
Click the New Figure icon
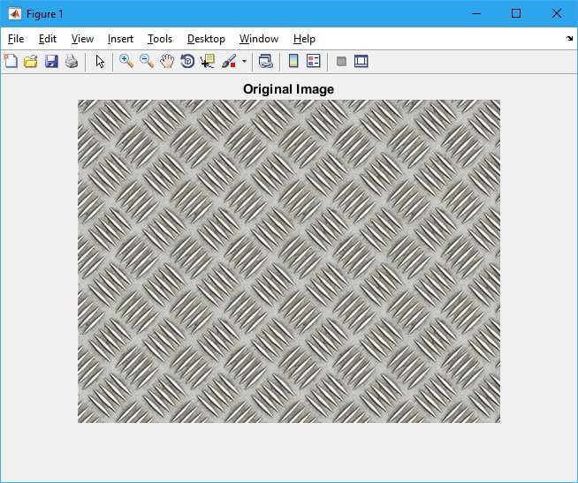[11, 61]
